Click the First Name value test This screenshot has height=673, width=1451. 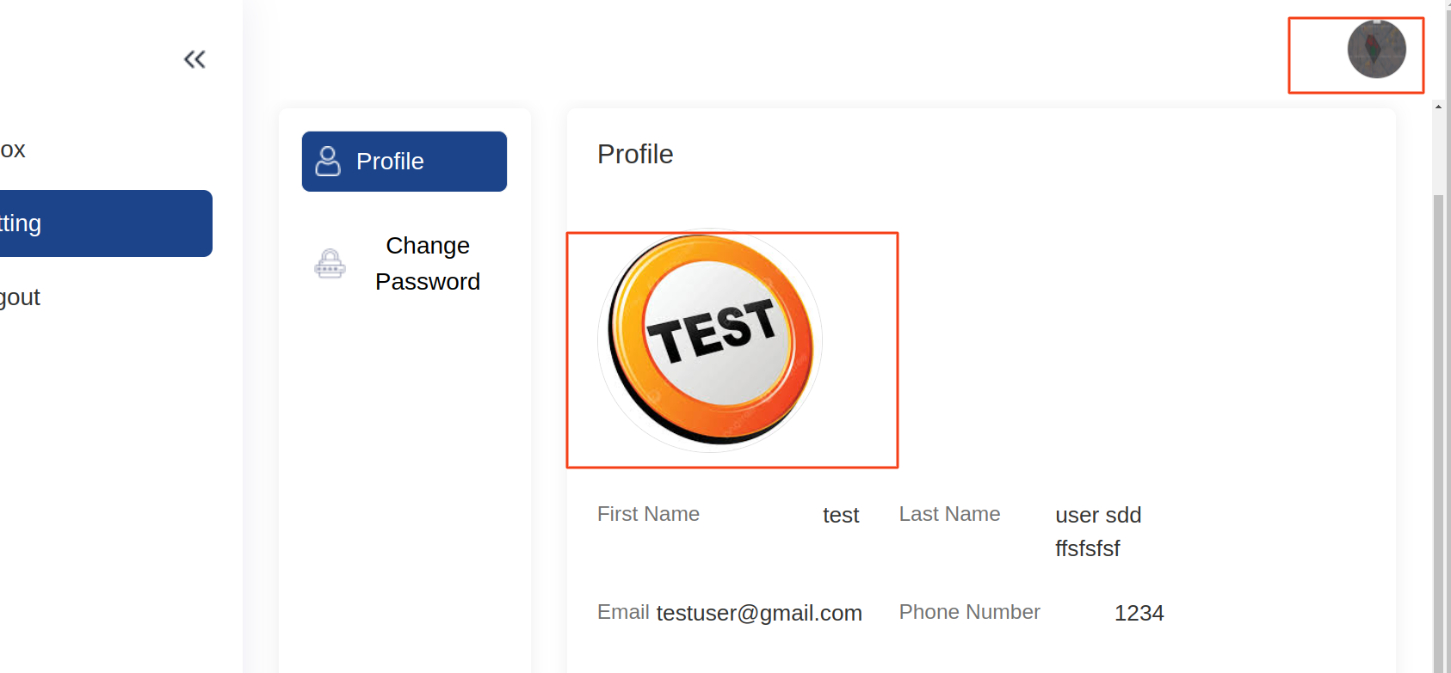[x=841, y=515]
